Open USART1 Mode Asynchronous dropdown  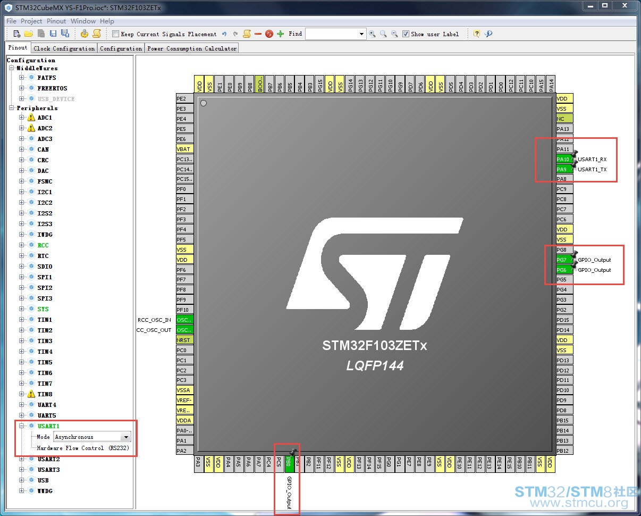point(126,437)
